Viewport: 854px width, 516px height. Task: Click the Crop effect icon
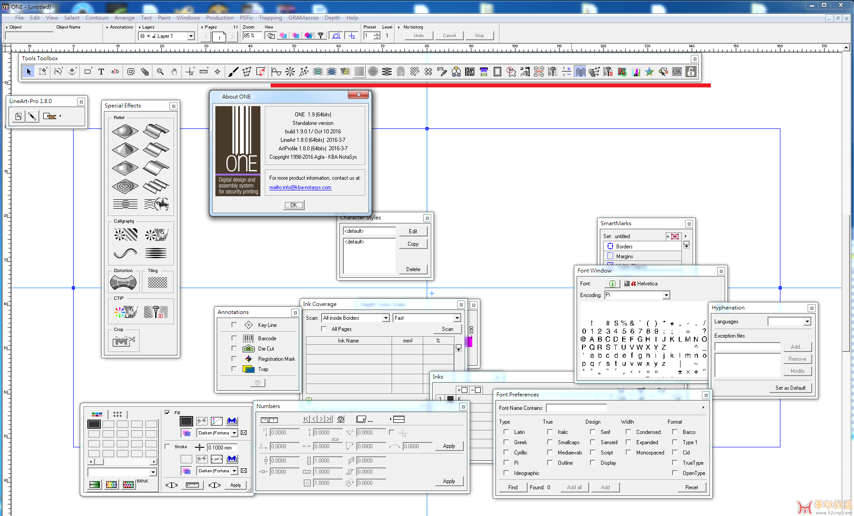tap(124, 341)
